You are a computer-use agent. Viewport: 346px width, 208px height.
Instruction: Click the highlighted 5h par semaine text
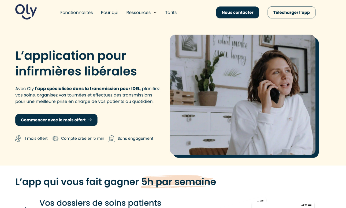(x=179, y=182)
